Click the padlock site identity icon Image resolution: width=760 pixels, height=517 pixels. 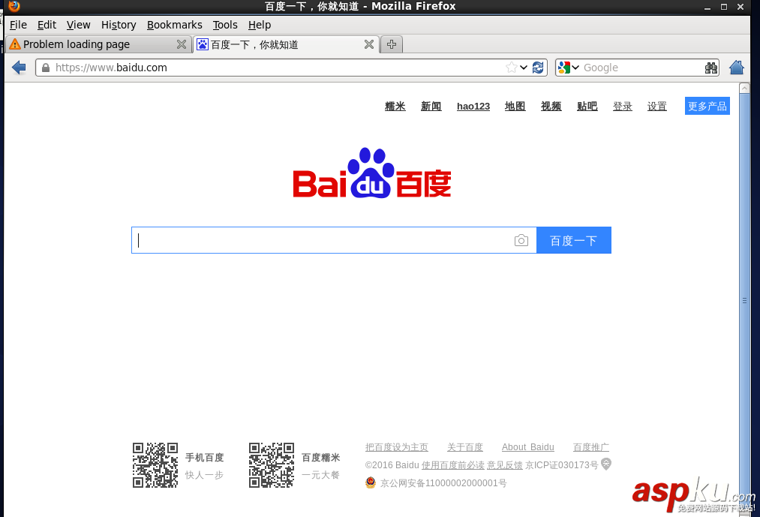[46, 68]
